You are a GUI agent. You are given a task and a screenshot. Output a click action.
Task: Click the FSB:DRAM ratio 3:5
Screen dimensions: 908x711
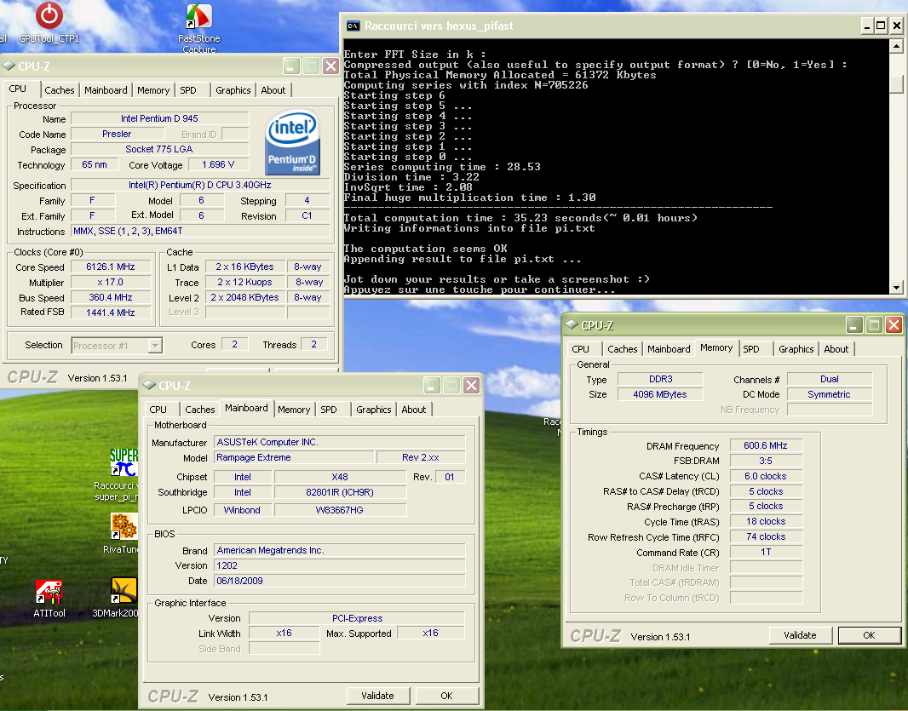pos(766,461)
